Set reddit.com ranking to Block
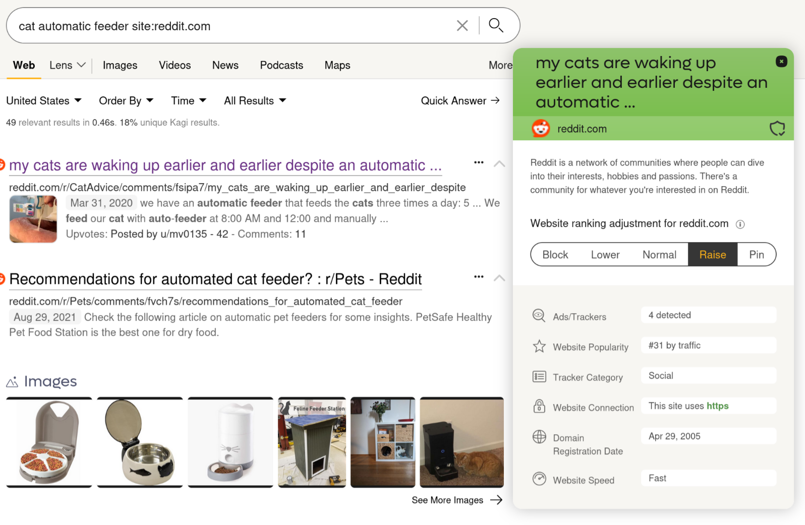Screen dimensions: 805x525 555,255
